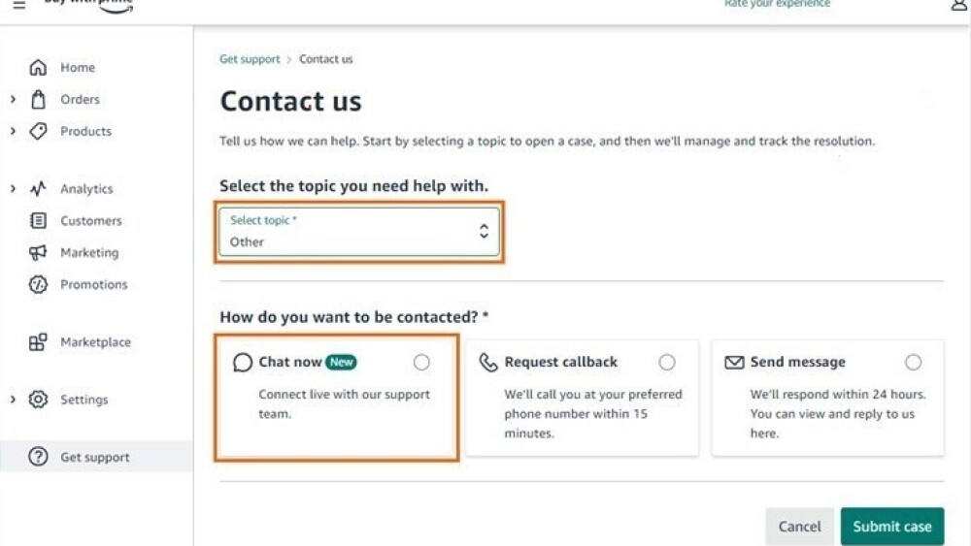Select the Send message radio button
971x546 pixels.
coord(913,362)
